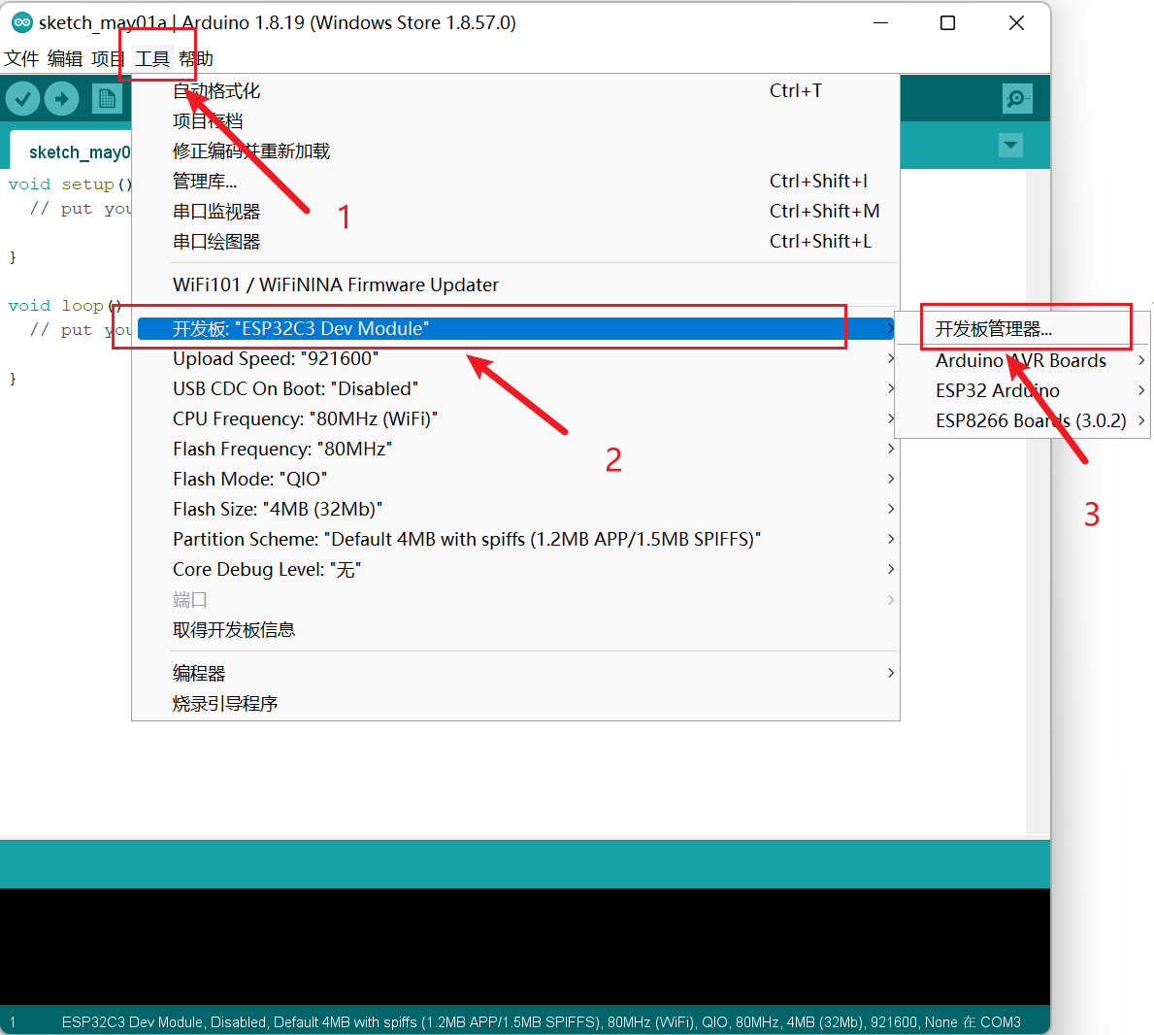Open 串口绘图器 from the menu
The height and width of the screenshot is (1035, 1154).
point(515,242)
